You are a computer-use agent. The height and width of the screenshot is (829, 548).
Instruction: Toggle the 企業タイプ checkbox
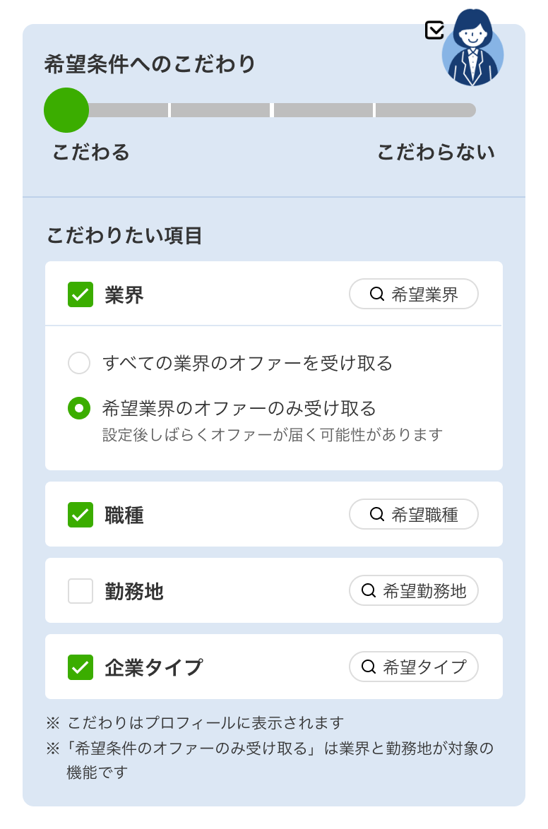[x=81, y=667]
